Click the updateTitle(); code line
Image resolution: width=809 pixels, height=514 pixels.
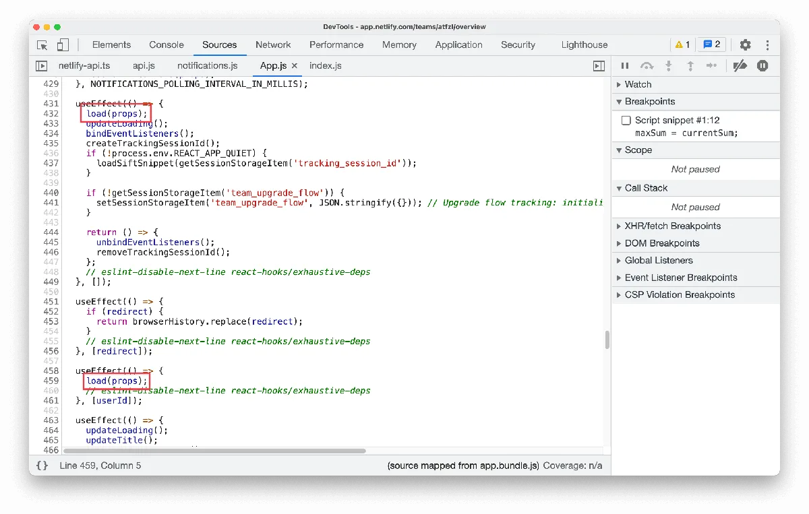click(121, 440)
